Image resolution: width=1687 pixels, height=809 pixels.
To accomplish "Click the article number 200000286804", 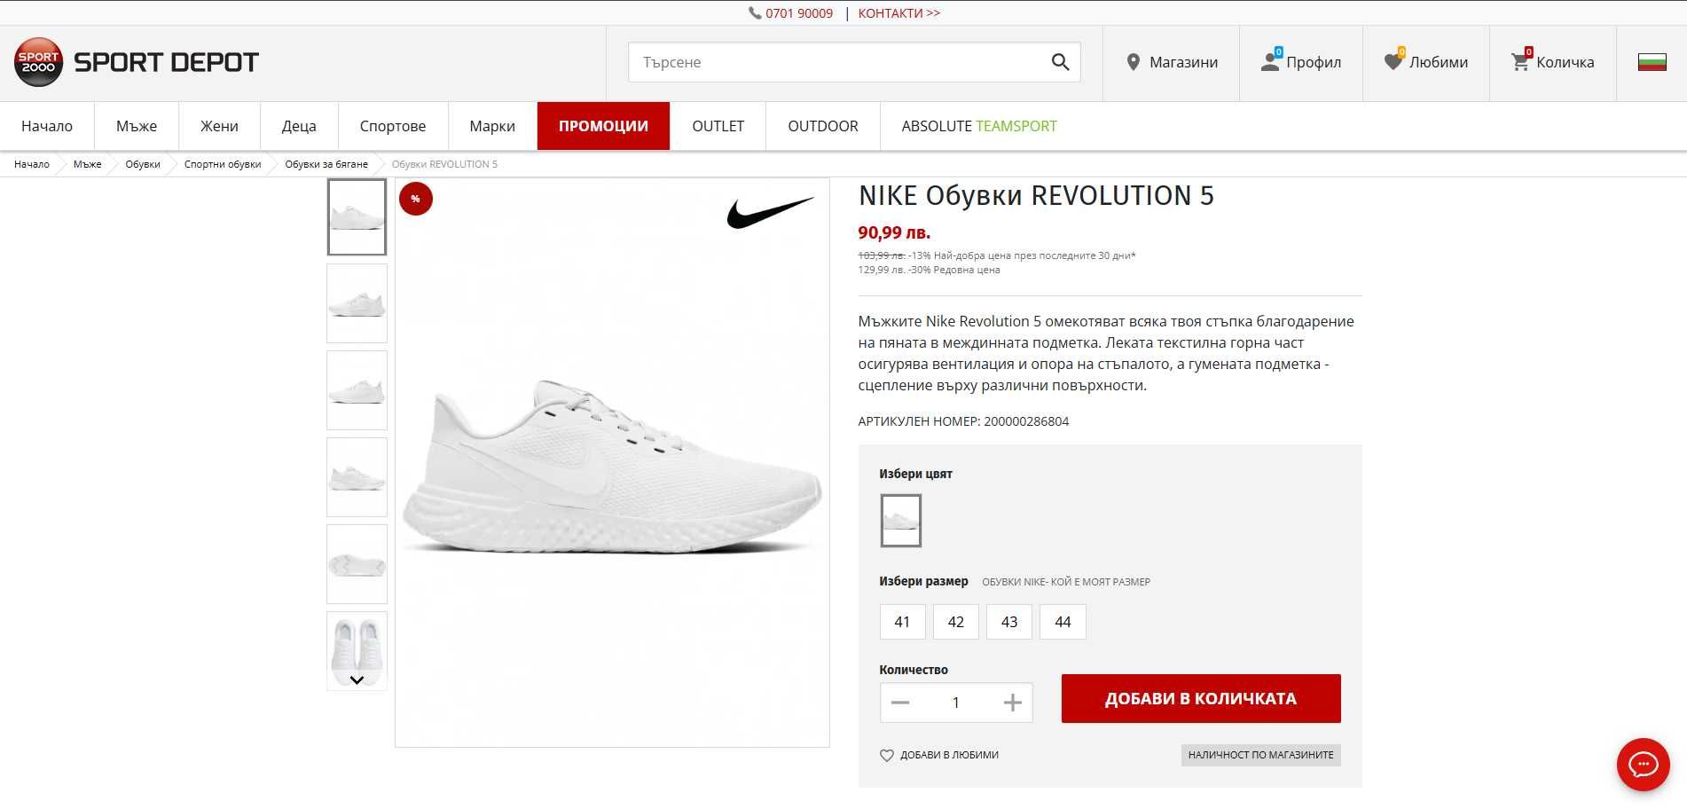I will pyautogui.click(x=1026, y=421).
